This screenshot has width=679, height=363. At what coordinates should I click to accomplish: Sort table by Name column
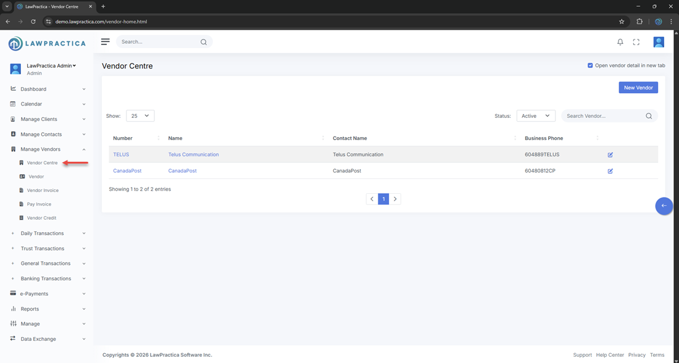tap(175, 138)
